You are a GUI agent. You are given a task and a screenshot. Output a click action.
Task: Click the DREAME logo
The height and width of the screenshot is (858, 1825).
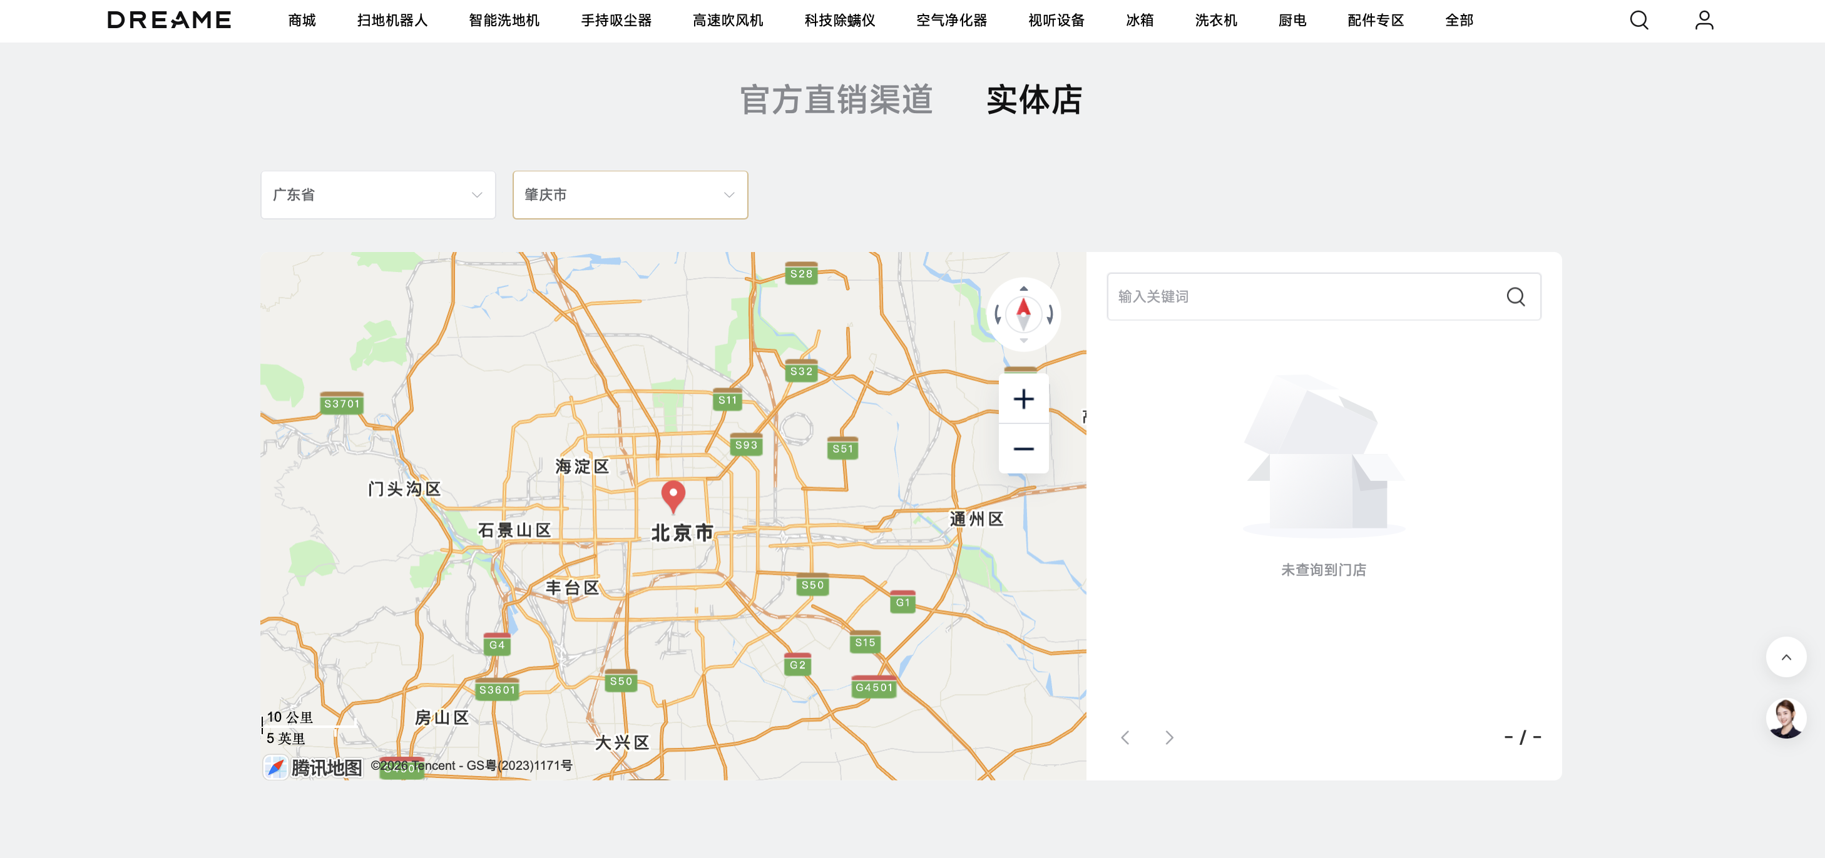click(168, 19)
